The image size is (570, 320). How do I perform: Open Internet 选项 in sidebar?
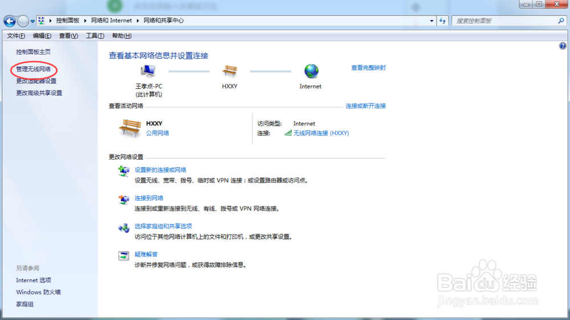click(x=34, y=281)
